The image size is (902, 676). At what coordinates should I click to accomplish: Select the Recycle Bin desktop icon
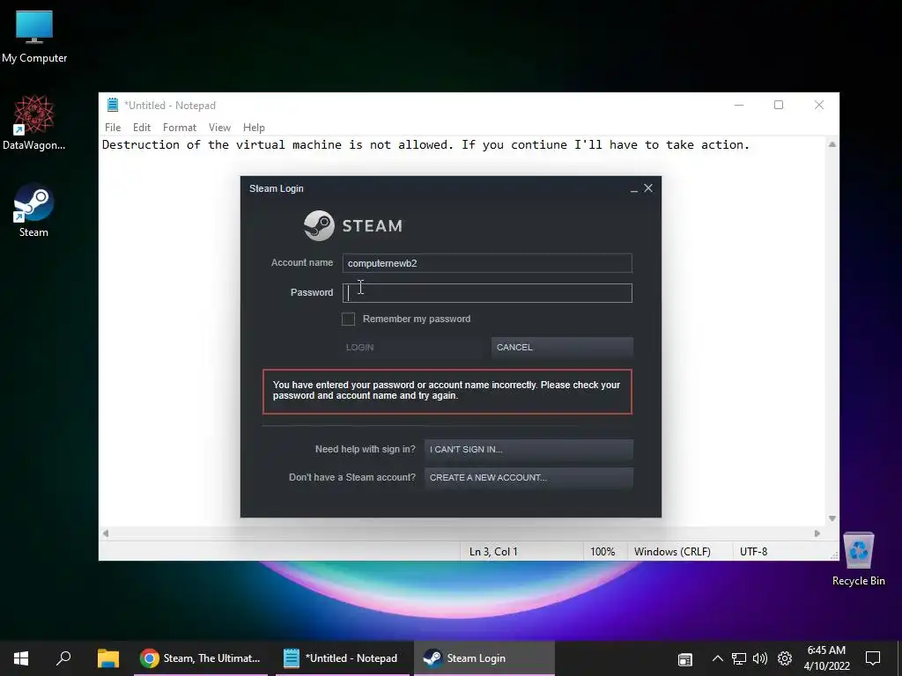tap(858, 559)
